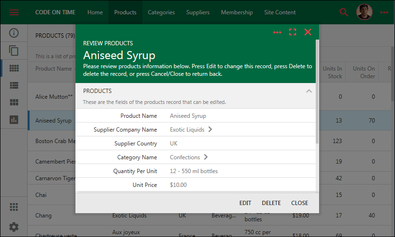Viewport: 395px width, 237px height.
Task: Collapse the Products section chevron
Action: pyautogui.click(x=309, y=91)
